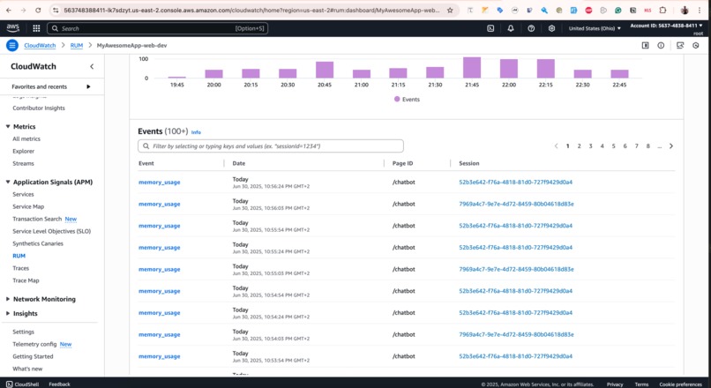Click the RUM breadcrumb link
711x388 pixels.
77,45
